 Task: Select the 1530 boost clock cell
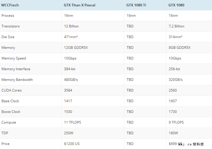tap(68, 112)
